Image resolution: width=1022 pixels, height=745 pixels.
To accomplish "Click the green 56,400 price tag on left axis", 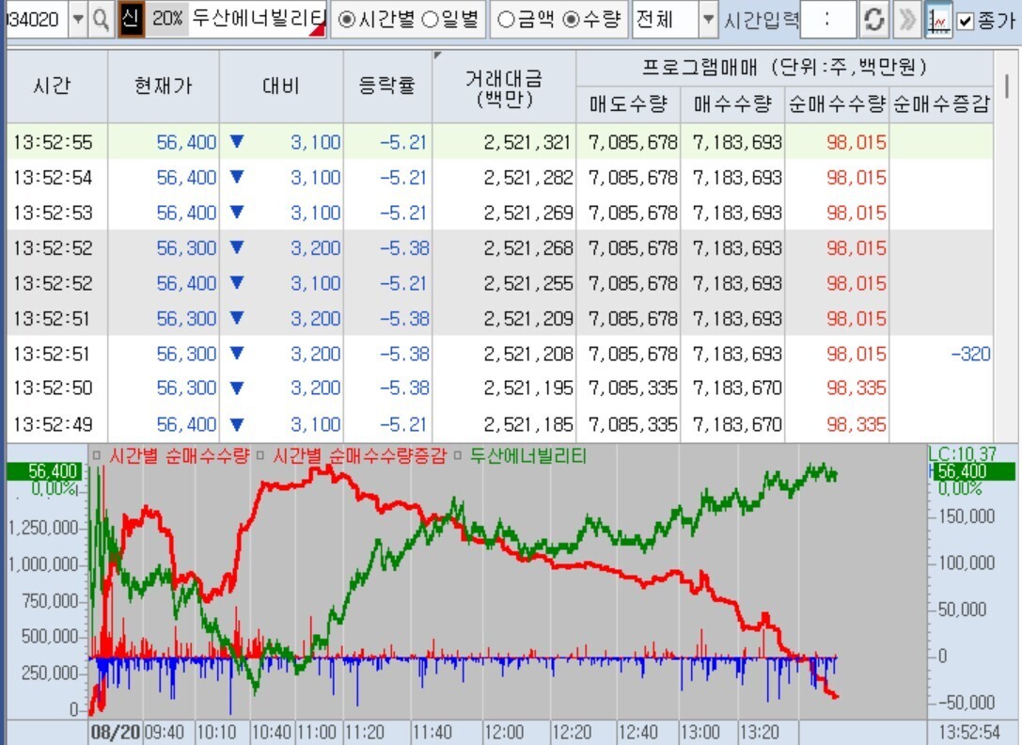I will coord(44,471).
